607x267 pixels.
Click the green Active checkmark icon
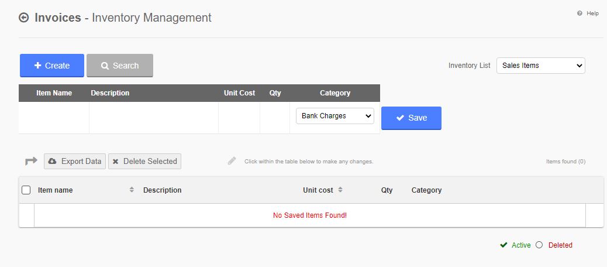(503, 245)
